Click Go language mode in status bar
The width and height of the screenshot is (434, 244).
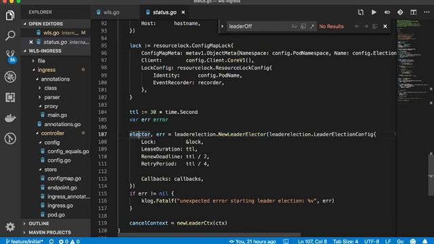pyautogui.click(x=400, y=241)
